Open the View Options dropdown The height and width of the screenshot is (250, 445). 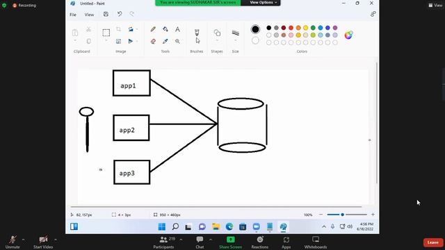[x=263, y=3]
